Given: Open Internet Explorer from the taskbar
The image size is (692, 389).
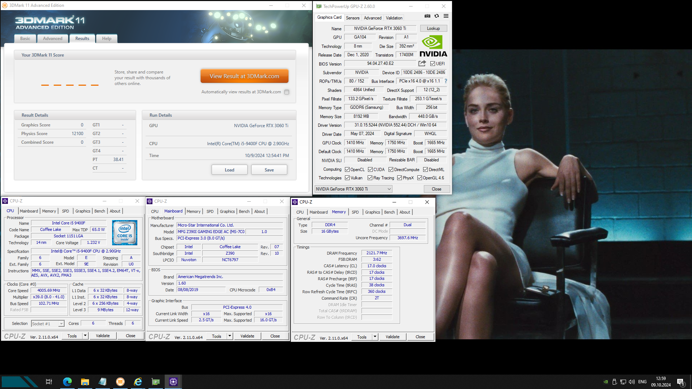Looking at the screenshot, I should click(x=138, y=382).
